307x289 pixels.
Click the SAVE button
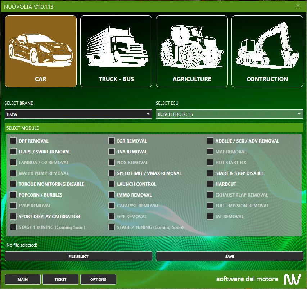tap(230, 256)
